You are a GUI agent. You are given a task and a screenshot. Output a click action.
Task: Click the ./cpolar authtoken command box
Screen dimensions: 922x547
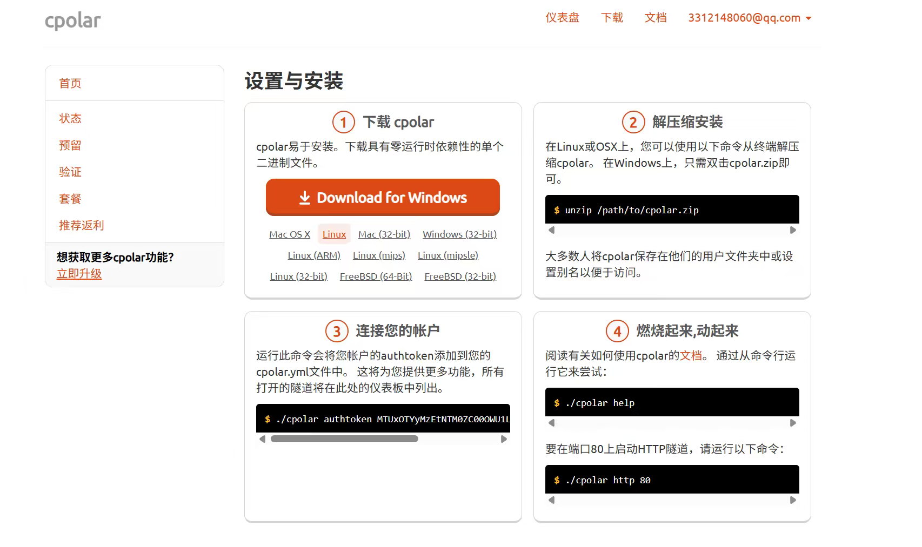383,418
